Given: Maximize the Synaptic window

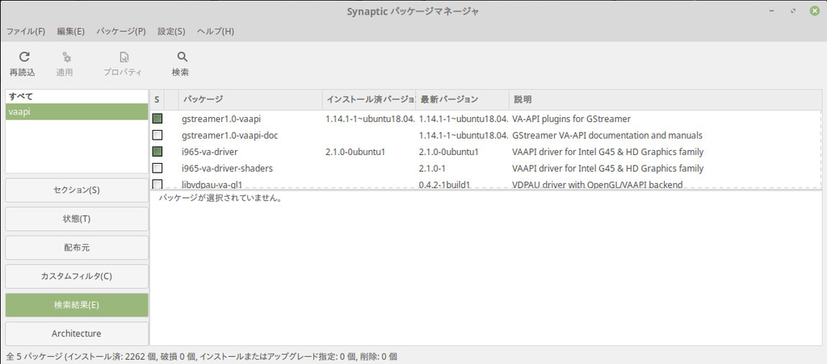Looking at the screenshot, I should (793, 11).
